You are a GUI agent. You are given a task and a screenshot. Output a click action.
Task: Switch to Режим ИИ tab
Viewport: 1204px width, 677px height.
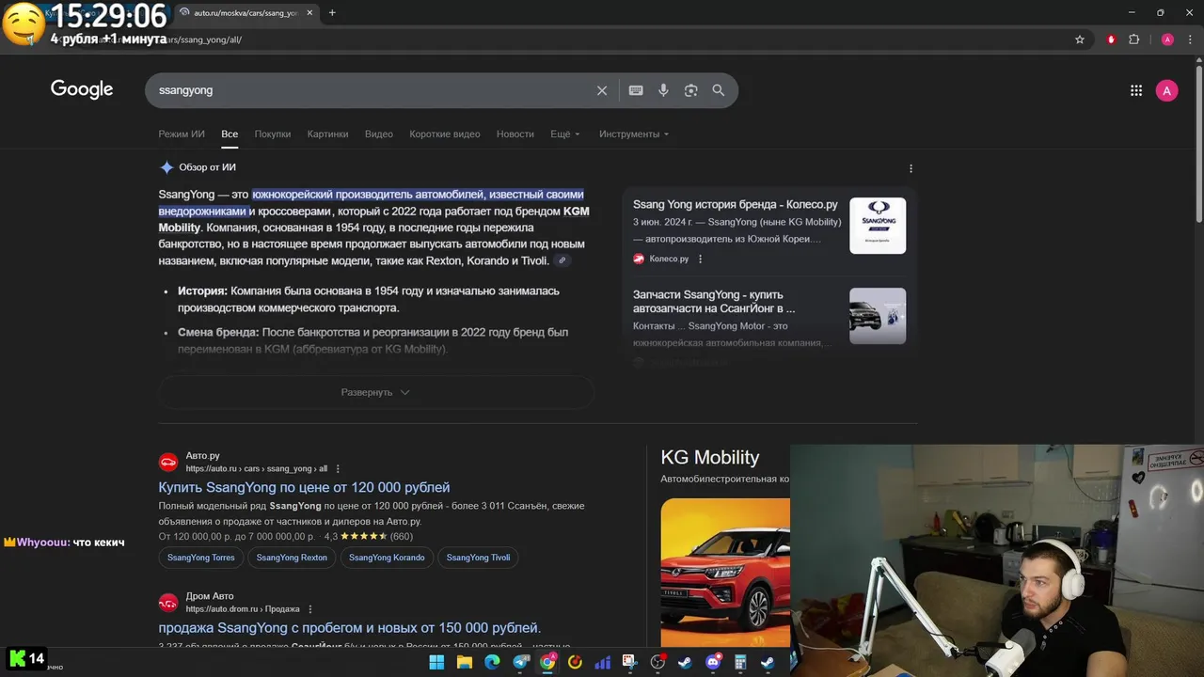(182, 134)
